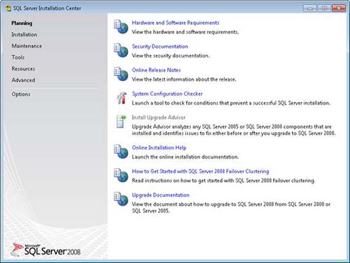Open the Maintenance section
The height and width of the screenshot is (263, 350).
click(27, 46)
